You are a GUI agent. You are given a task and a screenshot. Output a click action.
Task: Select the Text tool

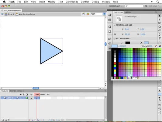[160, 38]
